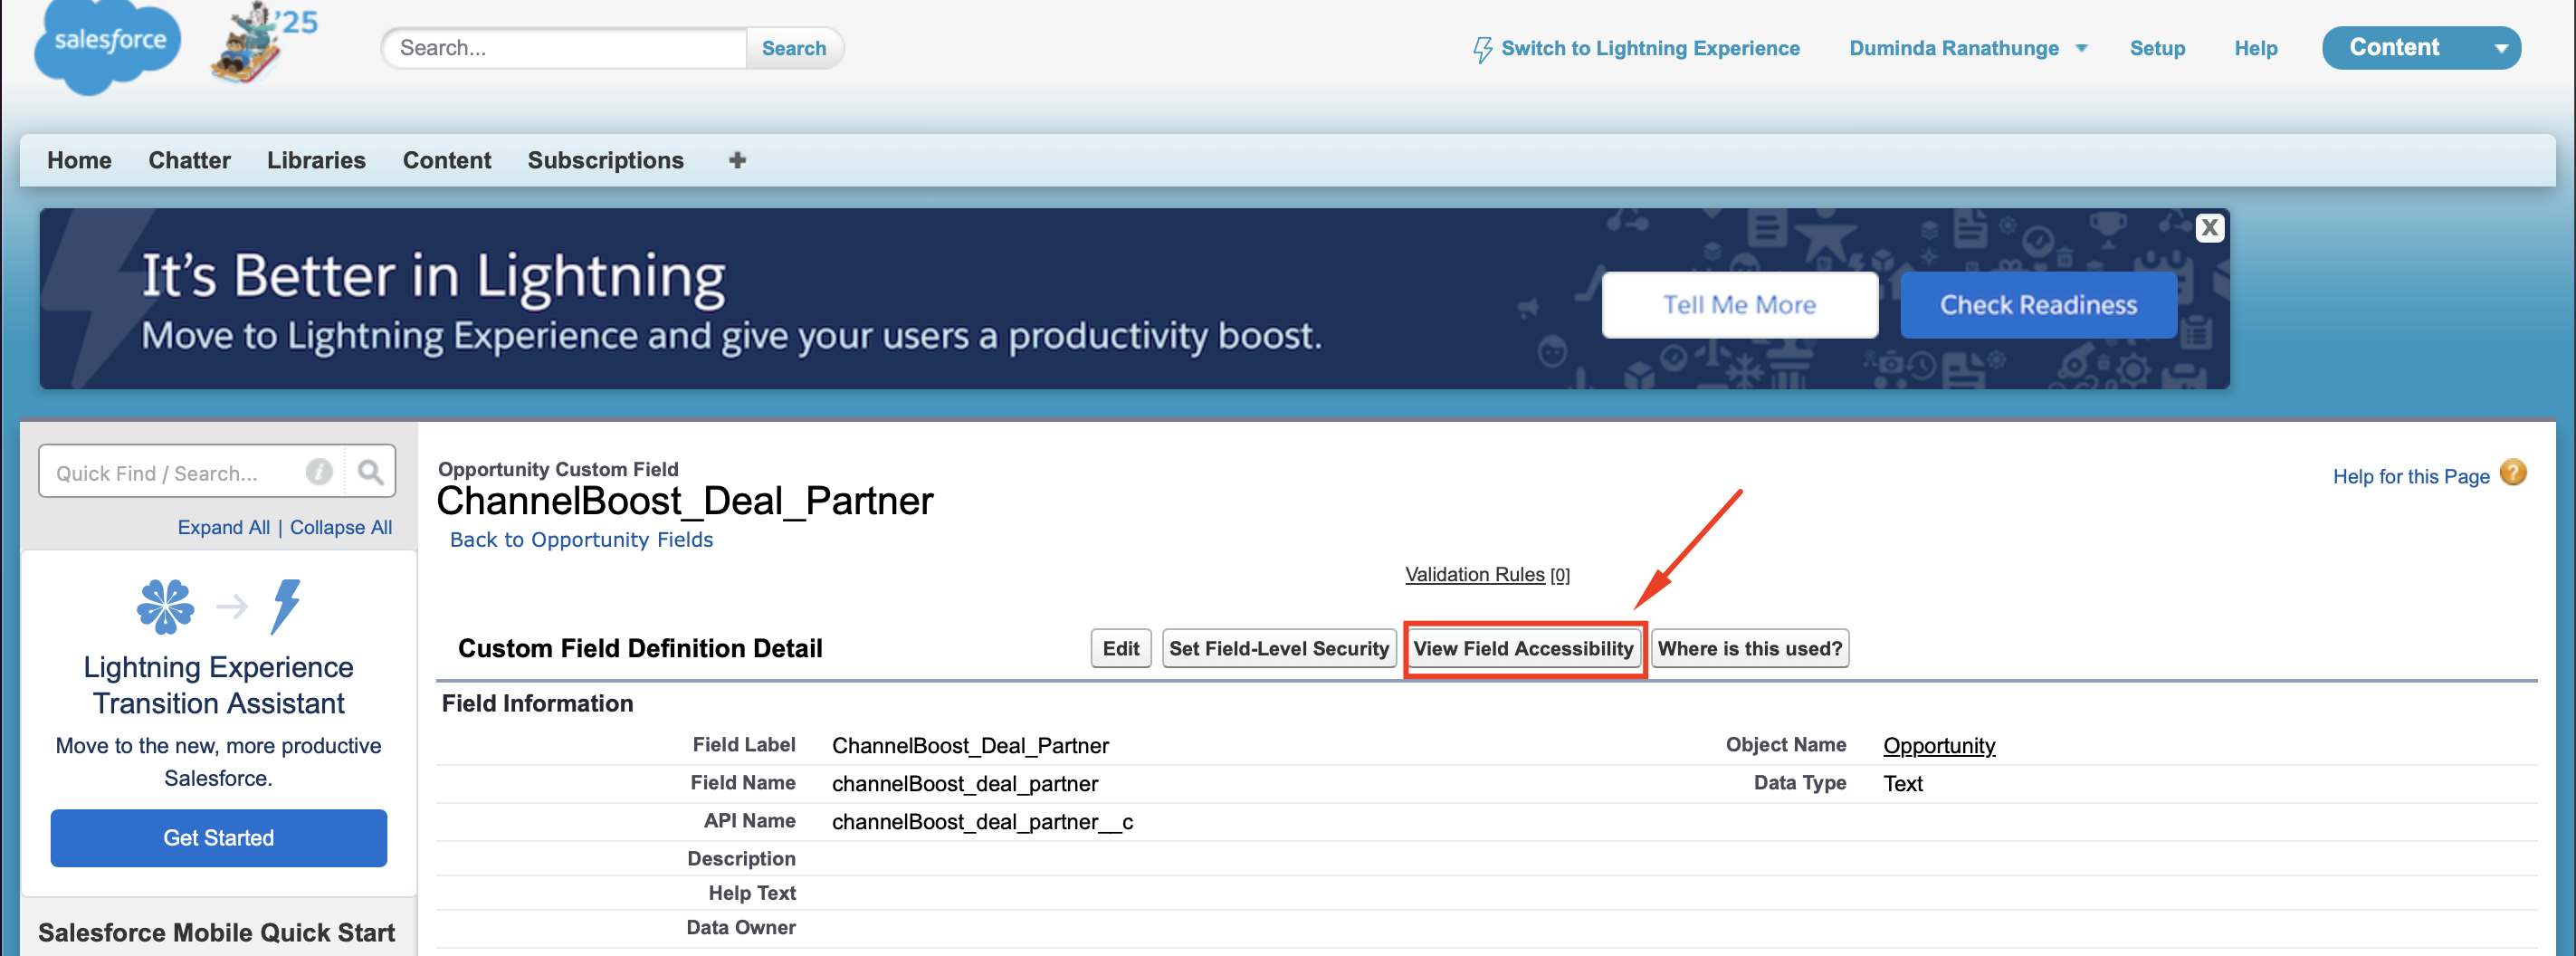Viewport: 2576px width, 956px height.
Task: Click the Salesforce cloud logo
Action: pos(107,46)
